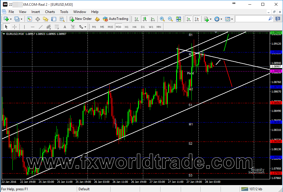The image size is (283, 192).
Task: Open the Window menu
Action: 80,12
